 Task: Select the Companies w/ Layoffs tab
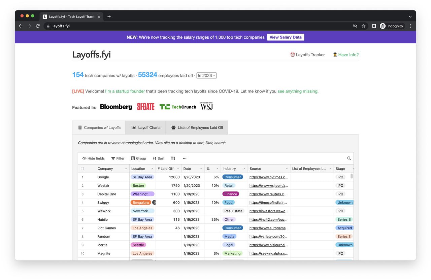(x=99, y=128)
